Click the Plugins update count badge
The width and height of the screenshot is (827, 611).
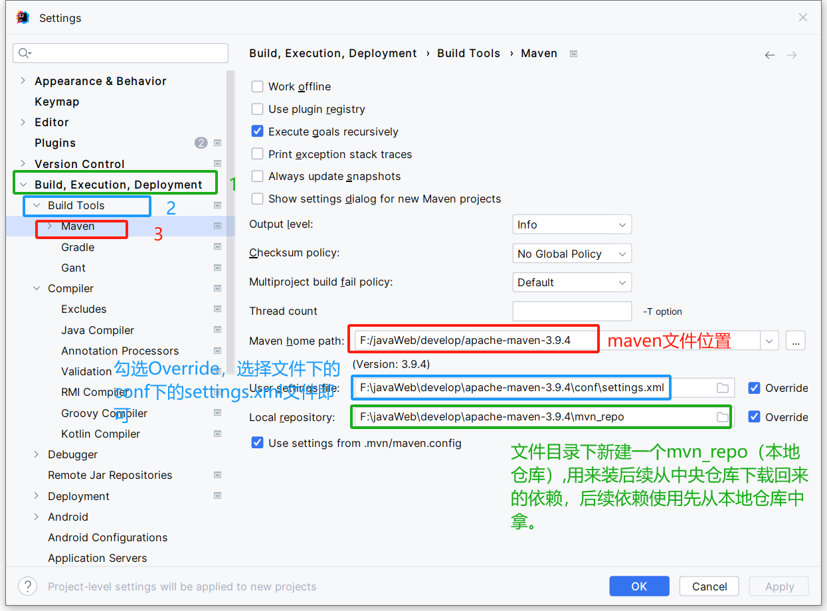201,143
